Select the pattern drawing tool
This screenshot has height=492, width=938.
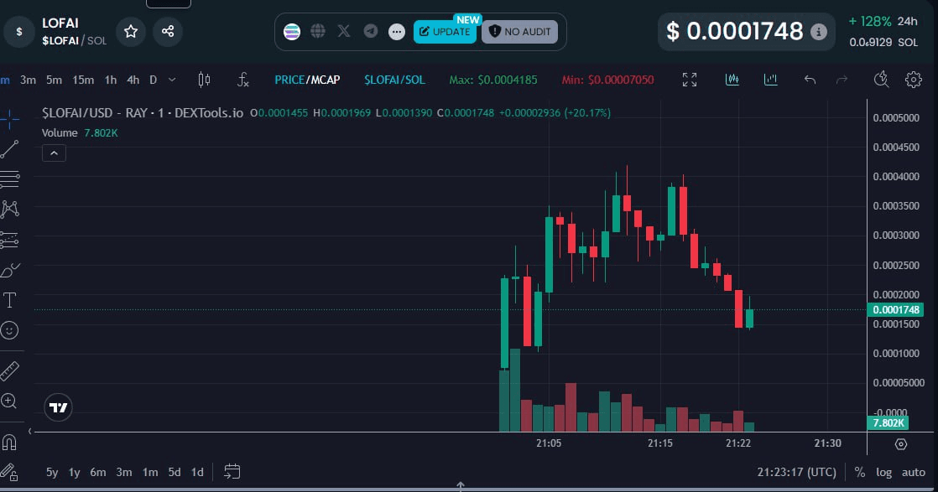click(x=9, y=210)
